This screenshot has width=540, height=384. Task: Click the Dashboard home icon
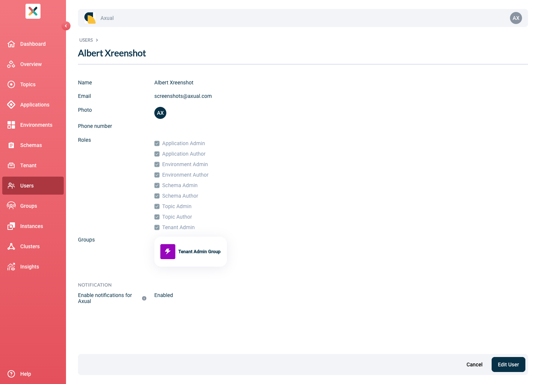11,44
